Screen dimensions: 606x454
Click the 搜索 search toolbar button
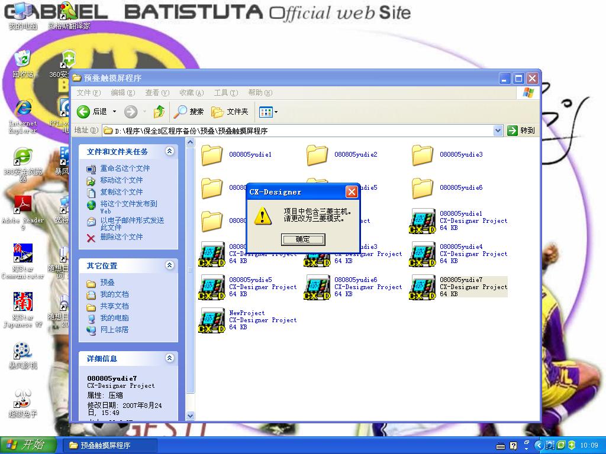coord(189,112)
